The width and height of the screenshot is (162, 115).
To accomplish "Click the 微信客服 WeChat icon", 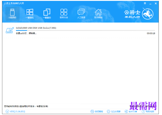I will [92, 112].
